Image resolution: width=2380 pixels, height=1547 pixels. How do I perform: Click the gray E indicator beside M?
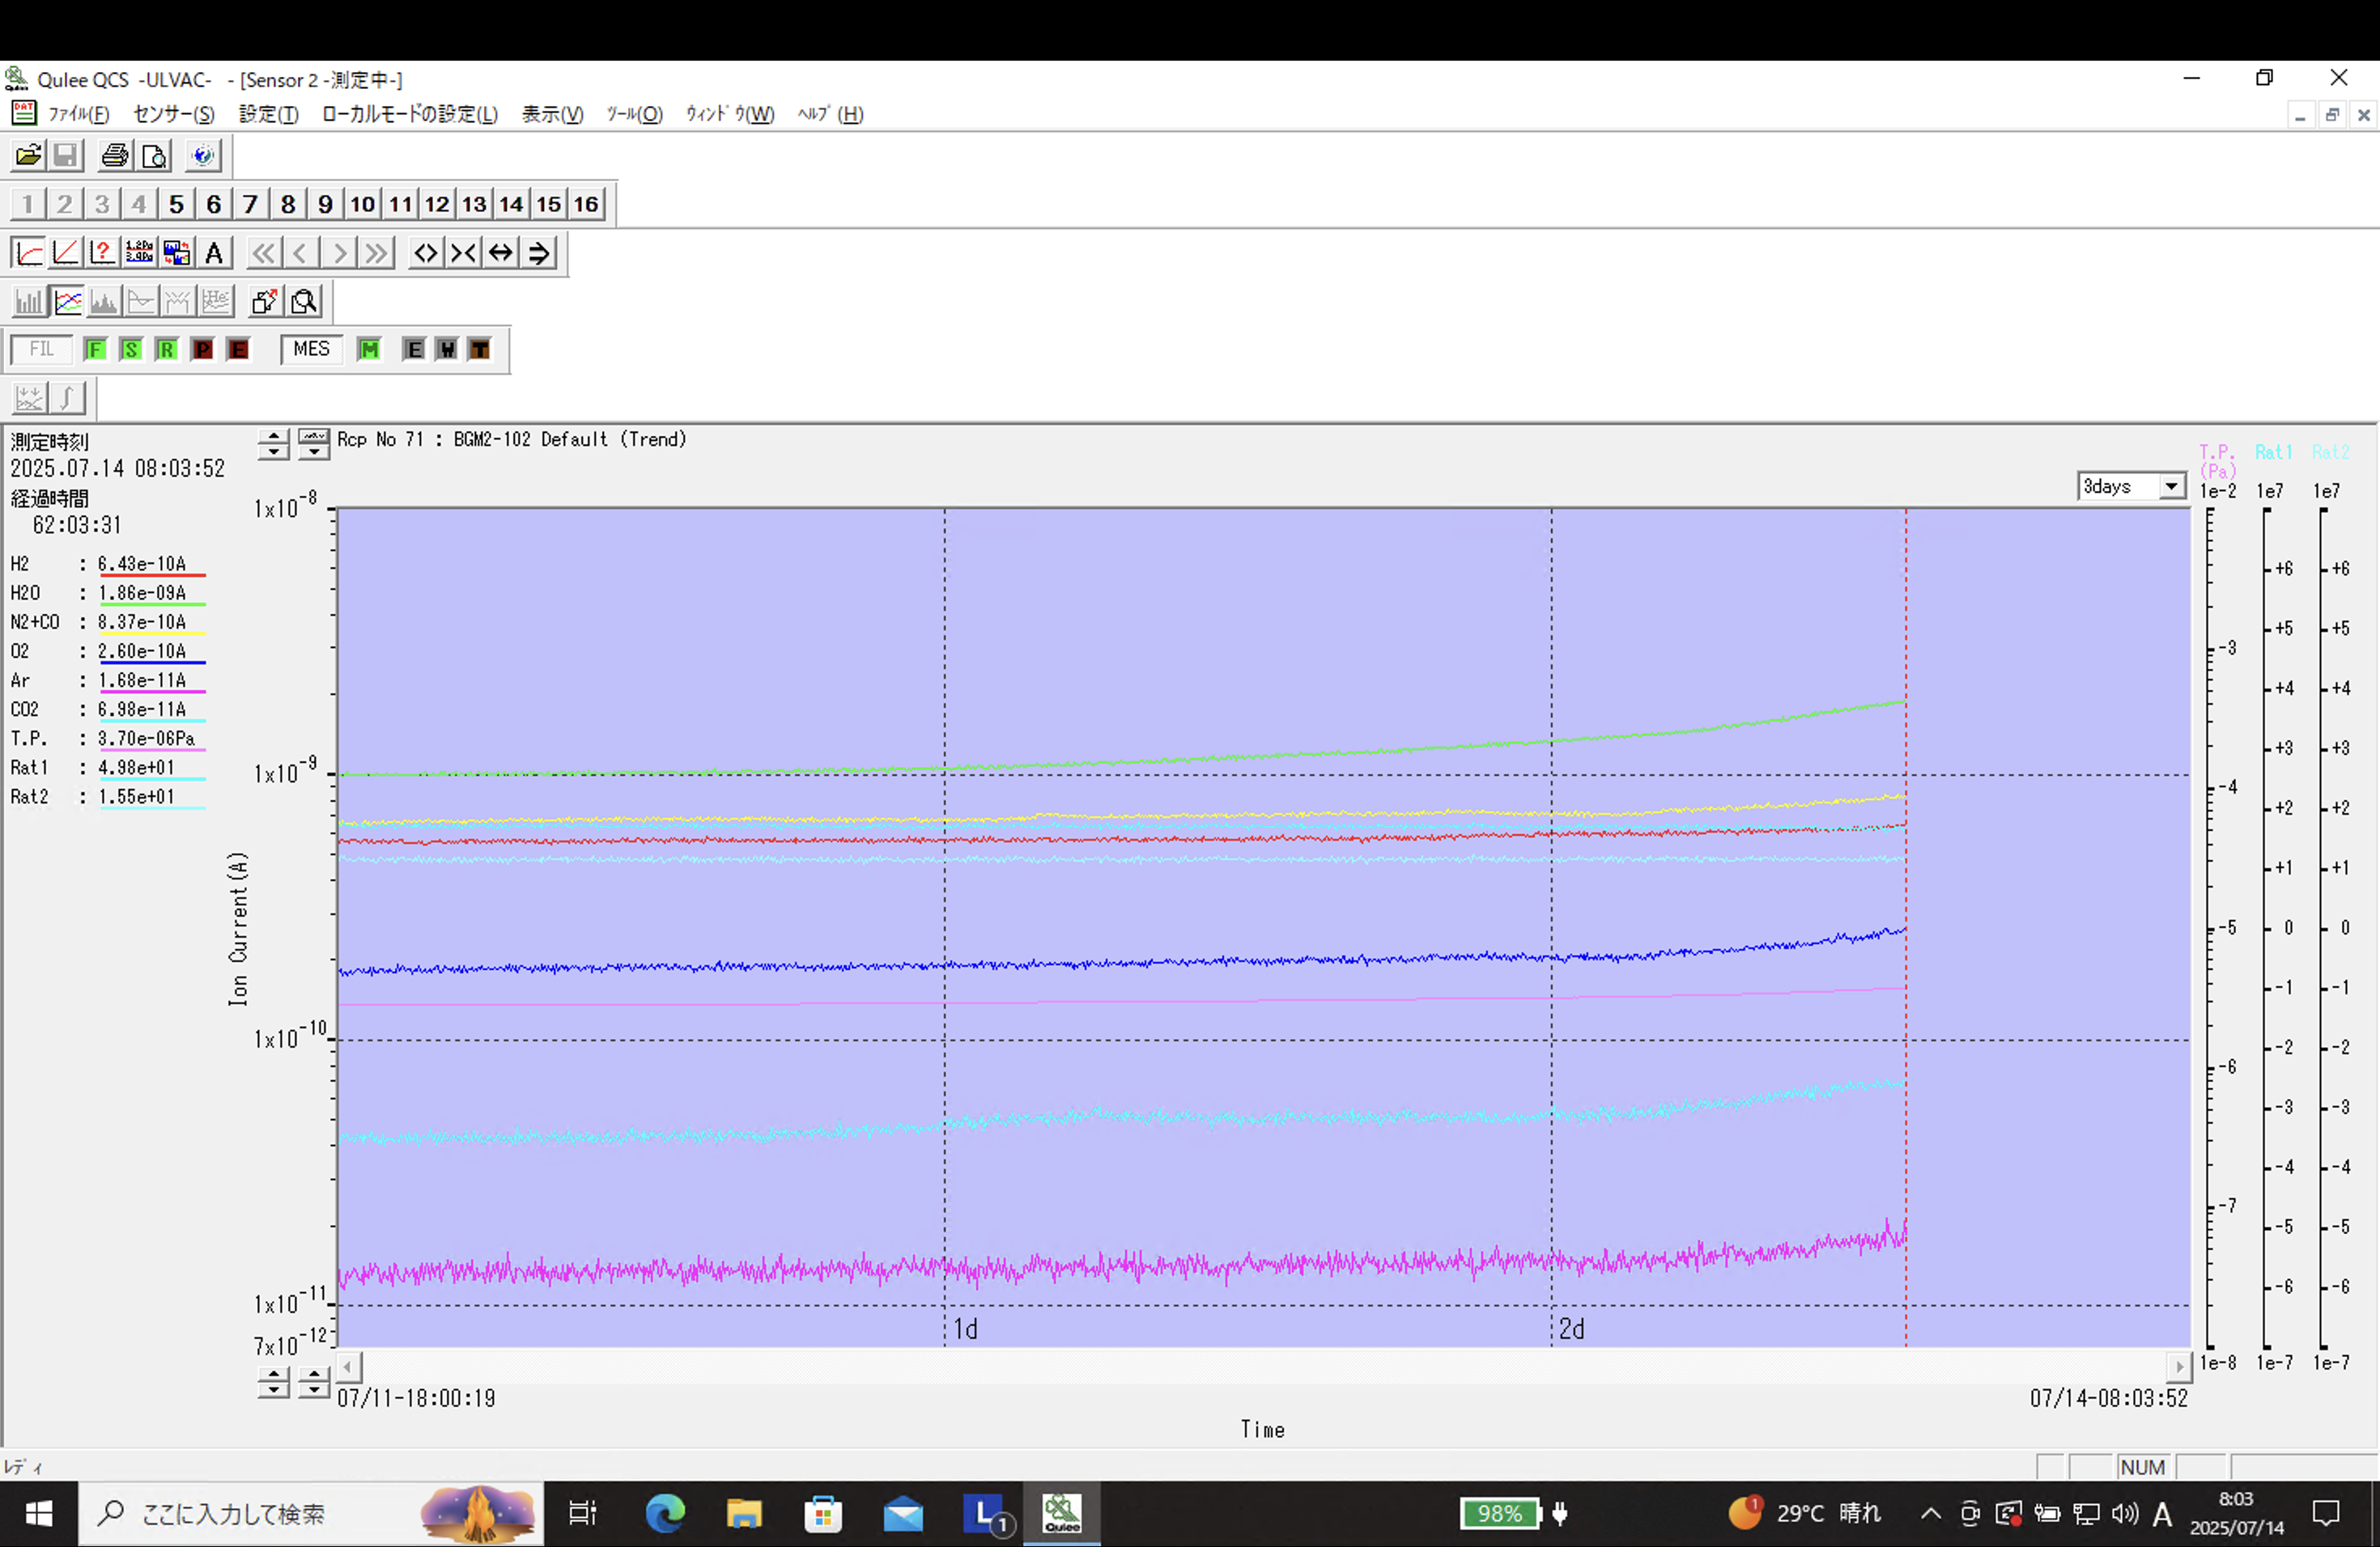pos(414,350)
